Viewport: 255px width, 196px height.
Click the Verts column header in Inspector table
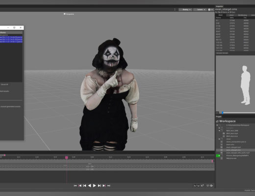pos(231,18)
